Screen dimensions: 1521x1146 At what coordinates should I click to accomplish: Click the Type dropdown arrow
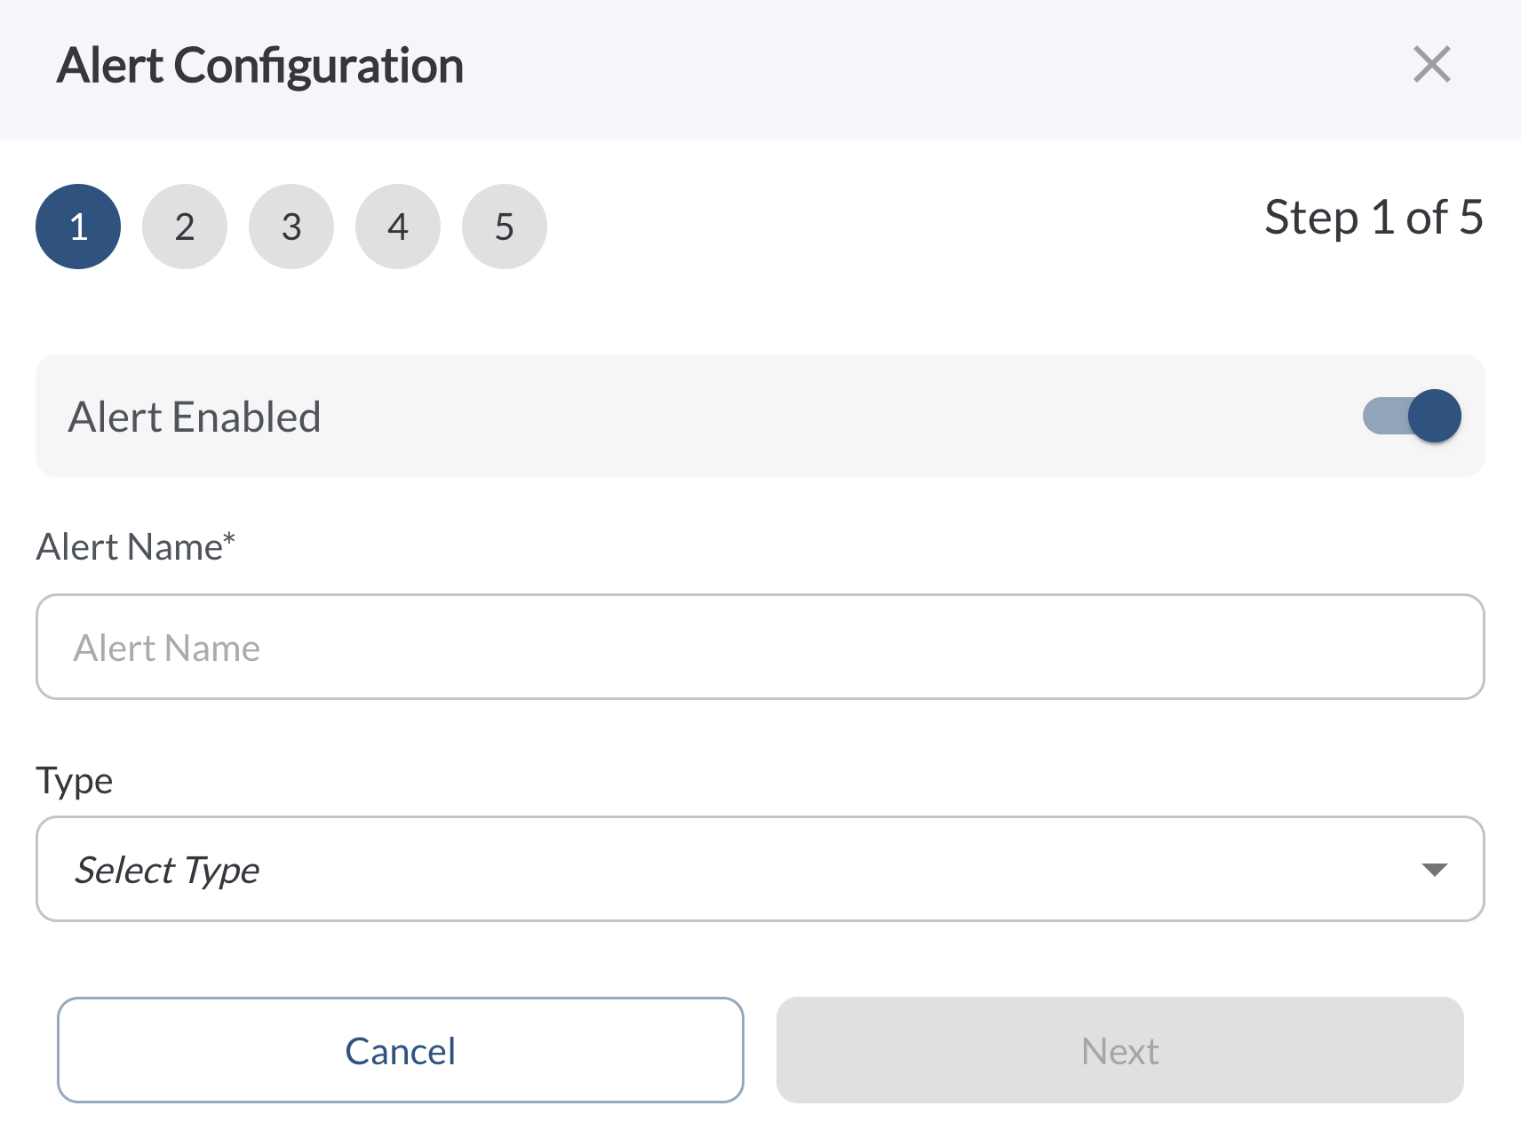(1434, 869)
